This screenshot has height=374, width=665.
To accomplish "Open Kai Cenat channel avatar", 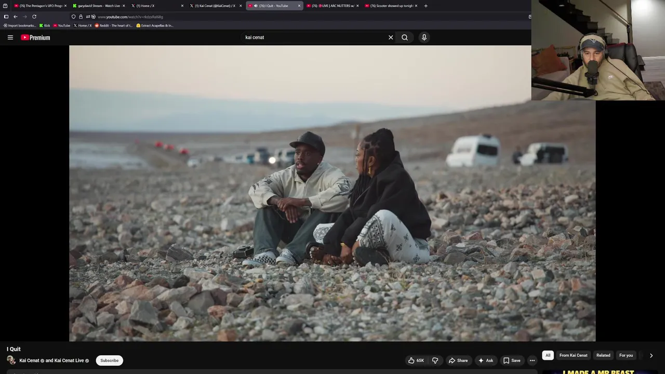I will [11, 360].
